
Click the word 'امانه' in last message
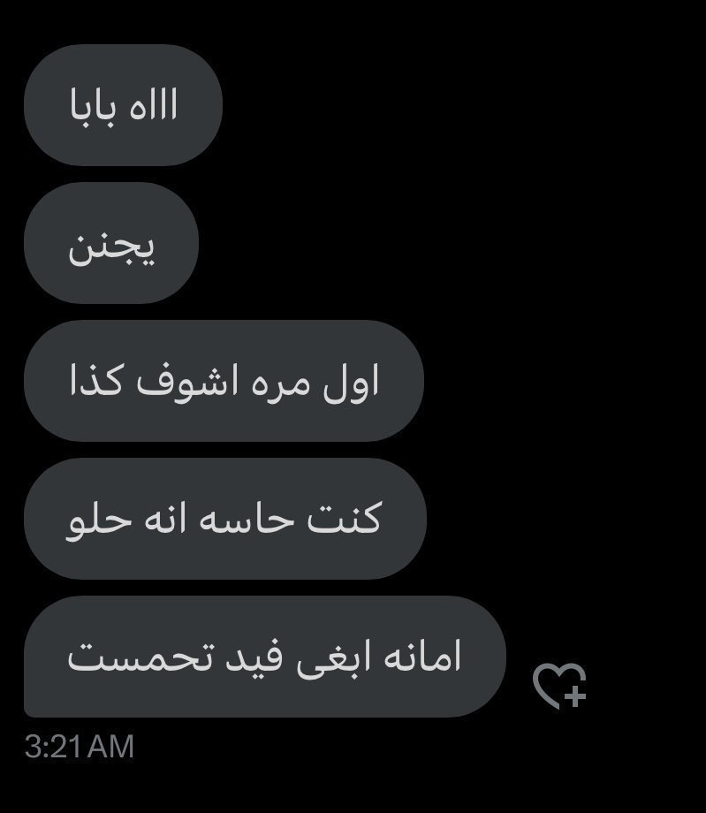422,657
